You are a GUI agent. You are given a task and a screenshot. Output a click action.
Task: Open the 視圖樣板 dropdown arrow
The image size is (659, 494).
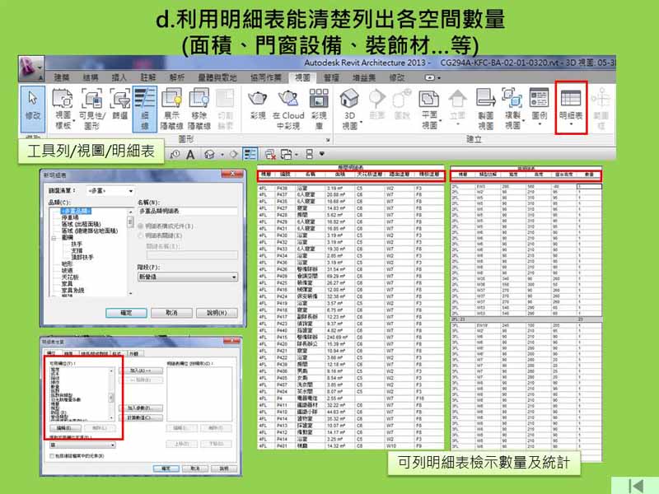point(74,121)
